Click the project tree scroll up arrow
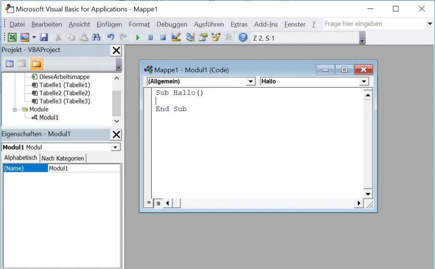435x269 pixels. (117, 78)
